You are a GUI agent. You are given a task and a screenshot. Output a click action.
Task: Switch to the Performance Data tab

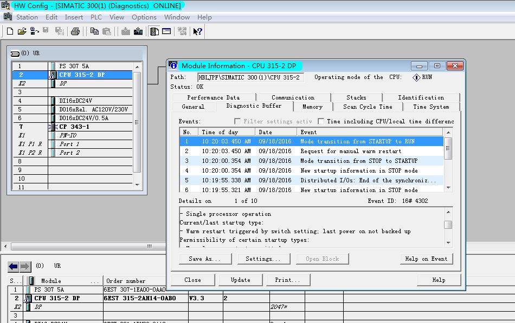214,97
